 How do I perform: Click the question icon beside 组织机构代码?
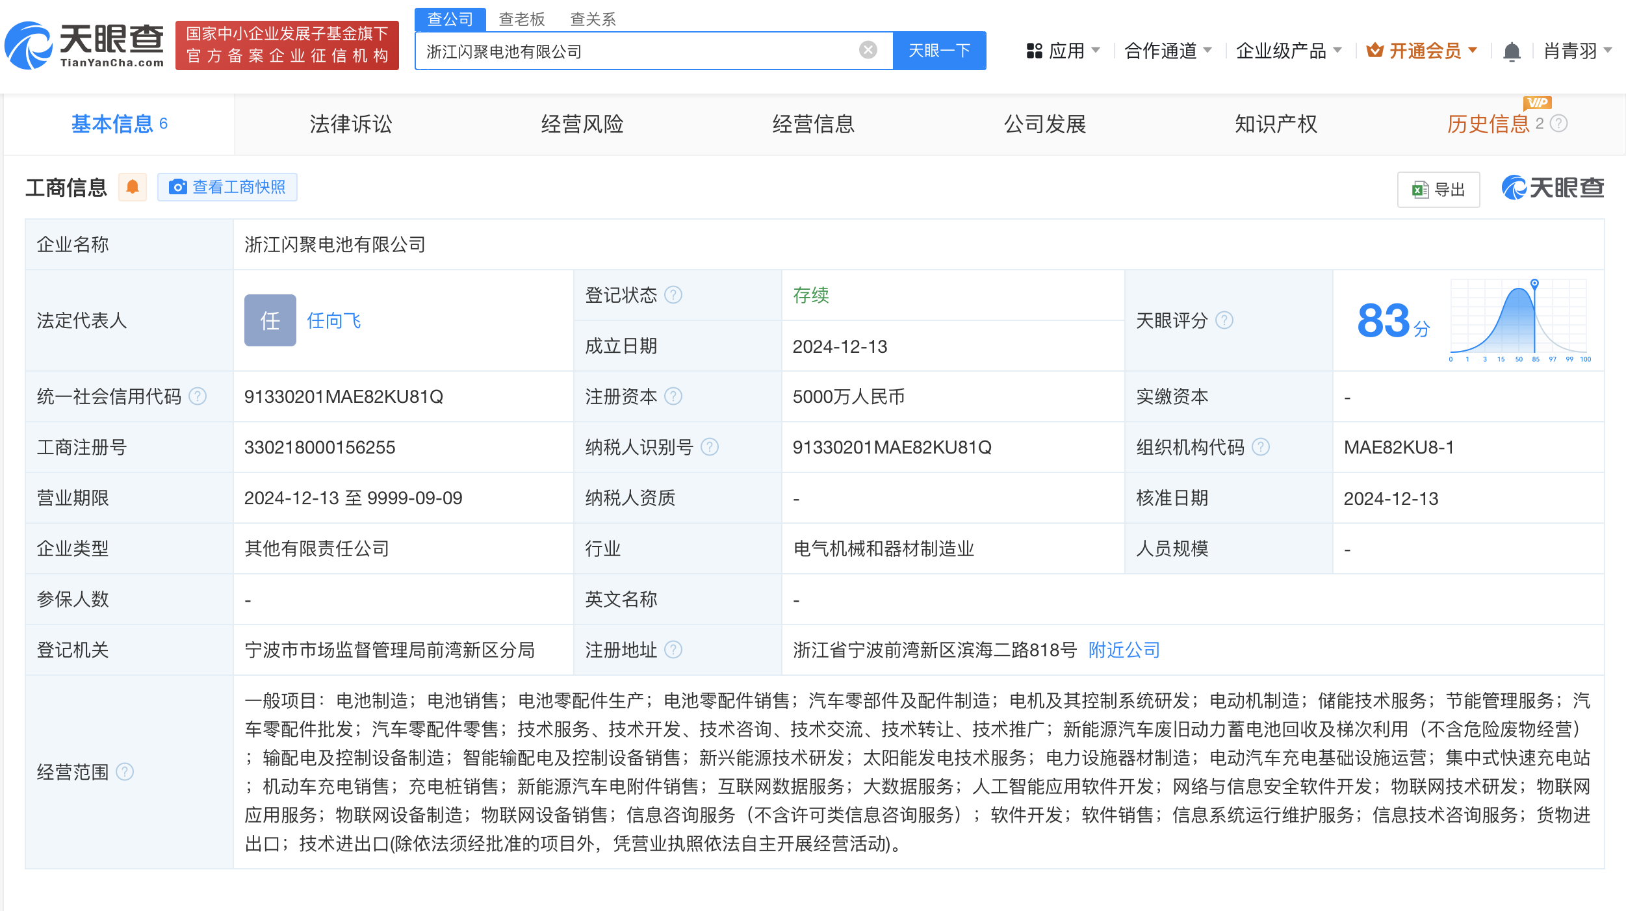pos(1261,447)
